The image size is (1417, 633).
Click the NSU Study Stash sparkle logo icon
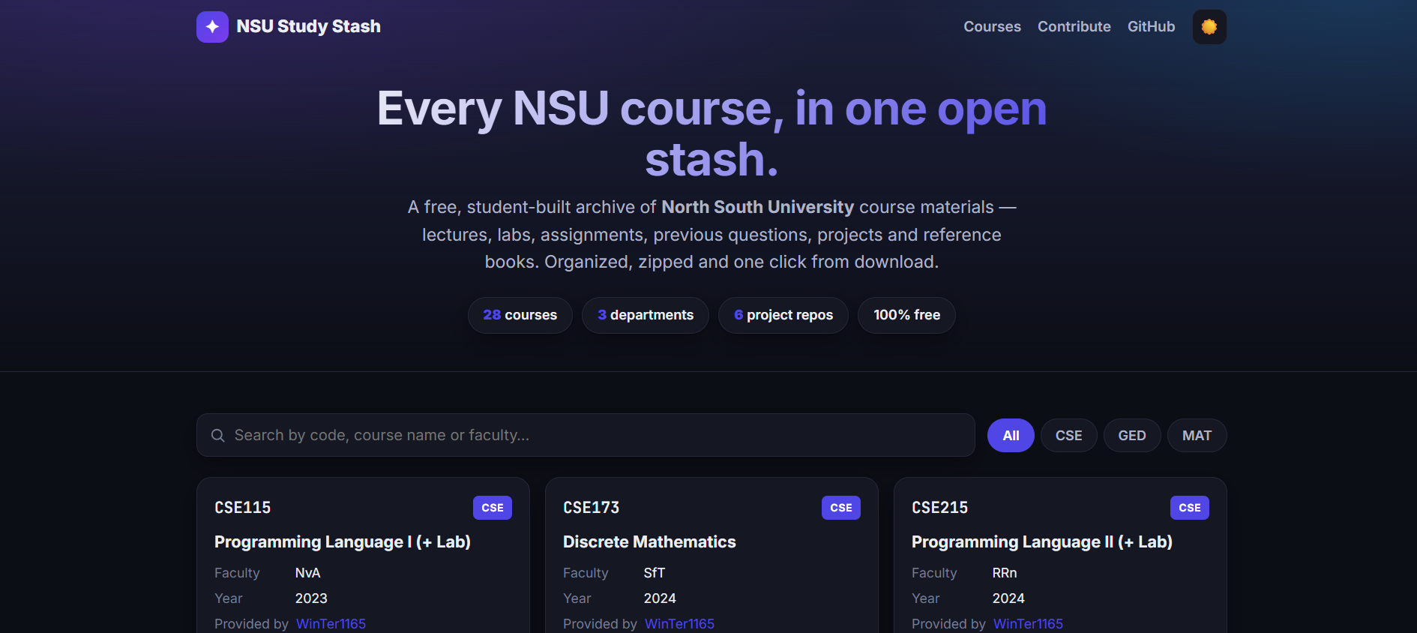tap(212, 27)
